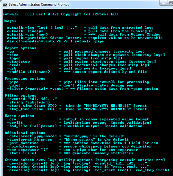
Task: Click the '-stats <file>' option line
Action: pos(70,153)
